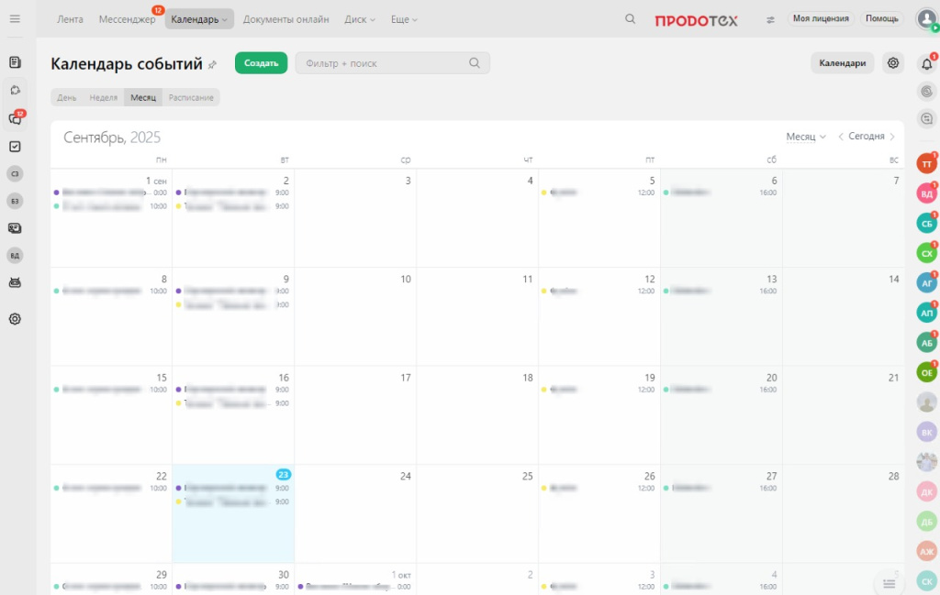Open the chat bubble icon in right panel
The image size is (940, 595).
click(927, 118)
